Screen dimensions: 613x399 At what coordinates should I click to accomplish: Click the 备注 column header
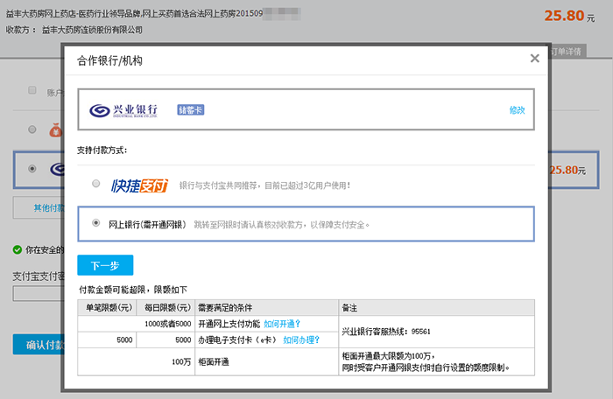point(436,308)
